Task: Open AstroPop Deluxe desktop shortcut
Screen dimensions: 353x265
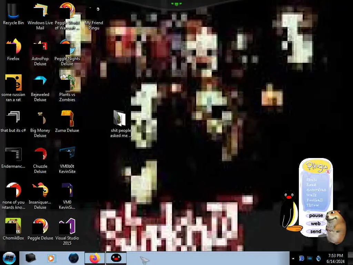Action: click(x=40, y=53)
